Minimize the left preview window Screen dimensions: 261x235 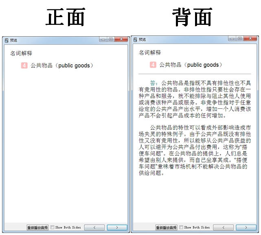click(103, 40)
